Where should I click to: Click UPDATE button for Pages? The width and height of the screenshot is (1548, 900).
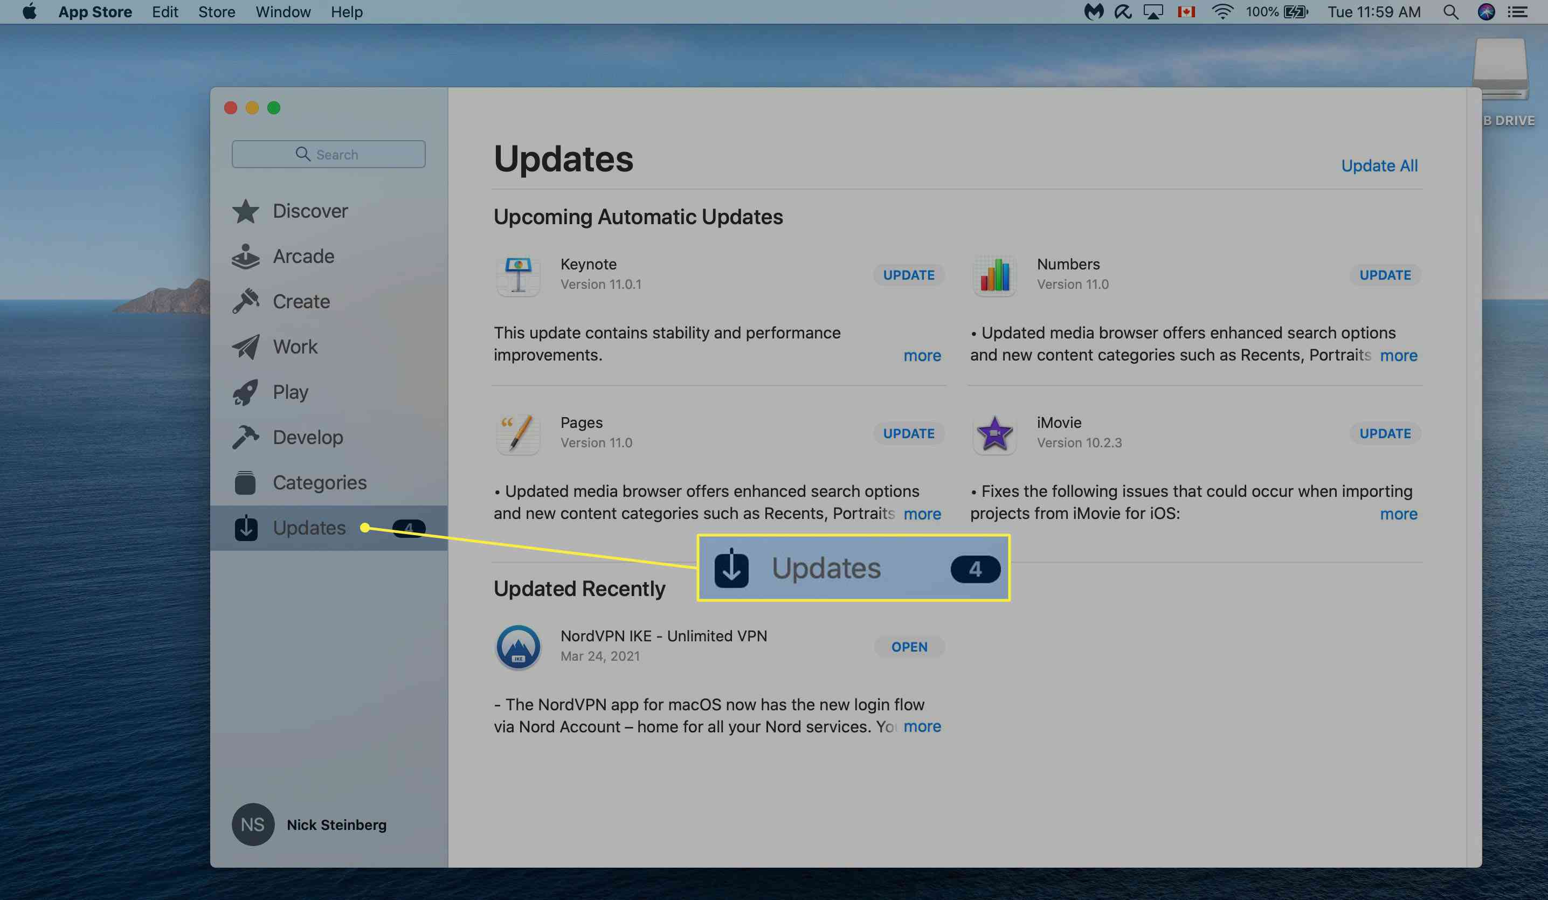tap(908, 433)
